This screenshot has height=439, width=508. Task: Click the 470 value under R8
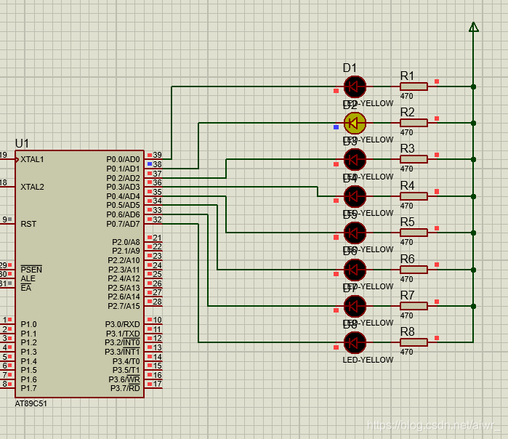(406, 352)
